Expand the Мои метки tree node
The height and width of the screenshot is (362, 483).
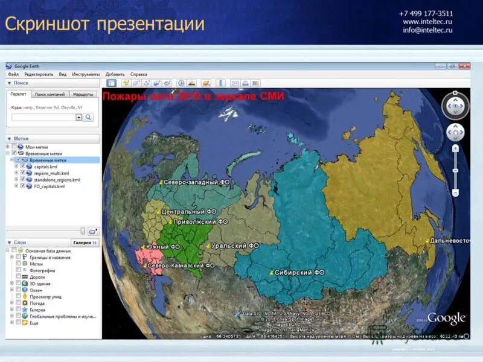pyautogui.click(x=8, y=147)
